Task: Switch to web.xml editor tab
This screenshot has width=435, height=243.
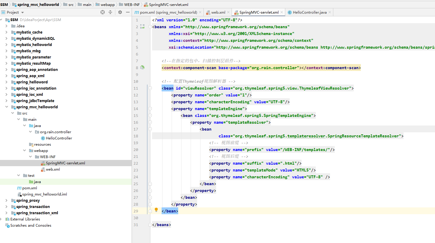Action: 218,12
